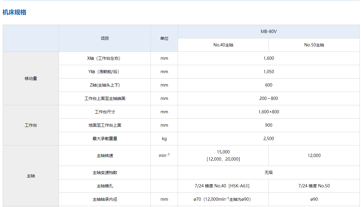Screen dimensions: 361x207
Task: Click the 主轴转速 row label
Action: click(105, 156)
